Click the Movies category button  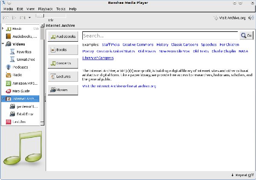(x=63, y=90)
